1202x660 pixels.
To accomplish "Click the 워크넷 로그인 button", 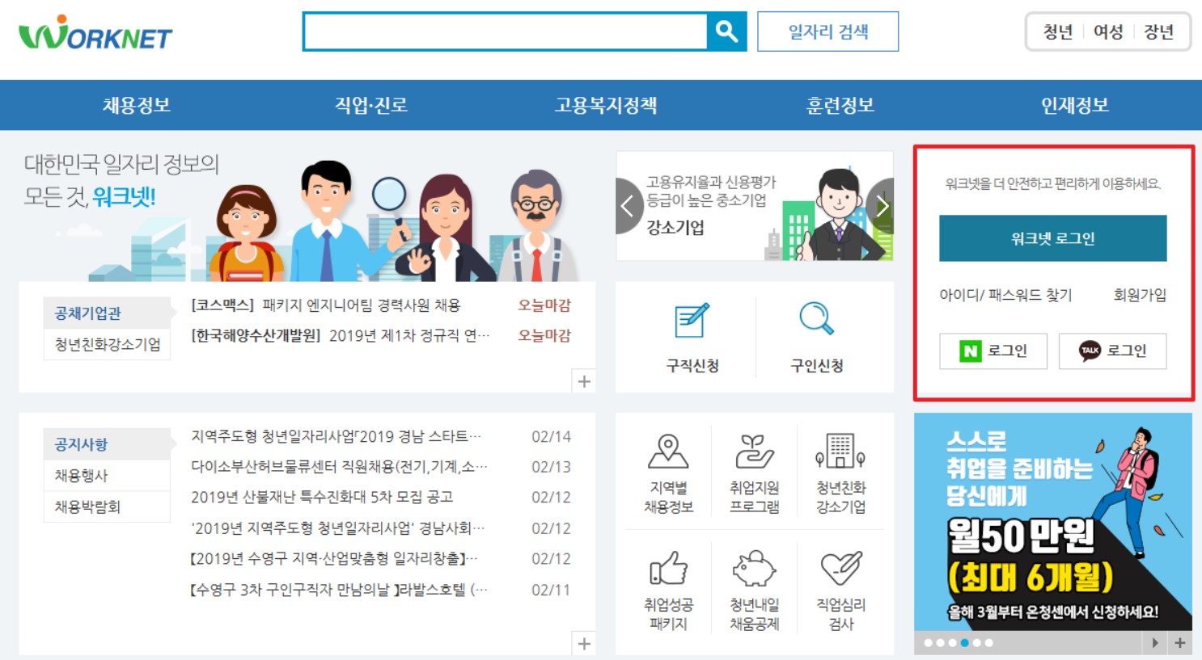I will point(1052,238).
